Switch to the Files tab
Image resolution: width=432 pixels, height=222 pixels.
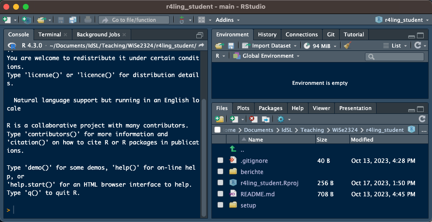[222, 108]
